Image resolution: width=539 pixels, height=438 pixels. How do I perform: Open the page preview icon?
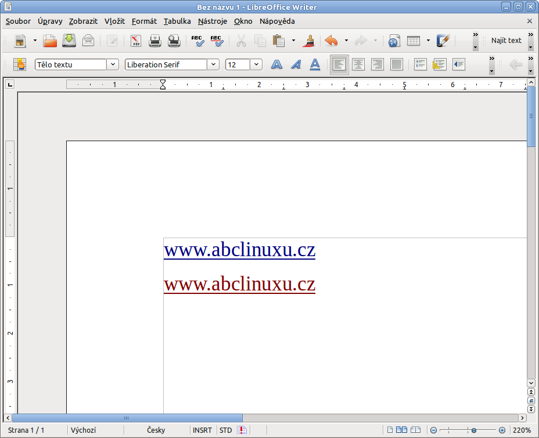pyautogui.click(x=174, y=41)
